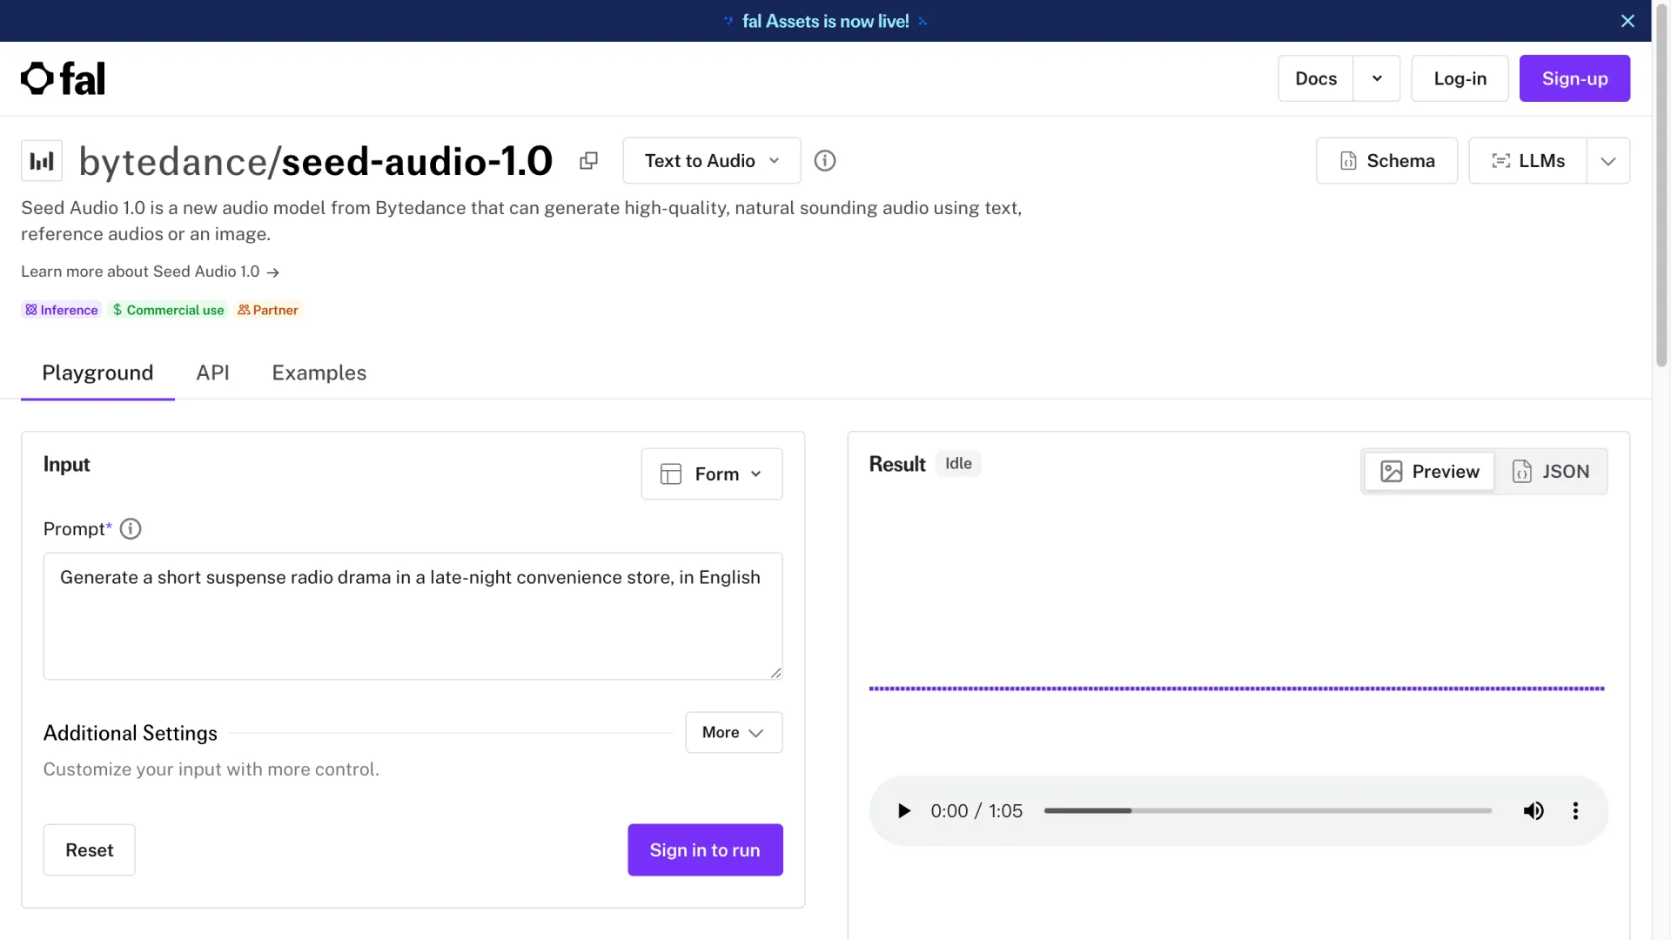Open info icon beside Text to Audio
Viewport: 1671px width, 940px height.
click(x=824, y=161)
